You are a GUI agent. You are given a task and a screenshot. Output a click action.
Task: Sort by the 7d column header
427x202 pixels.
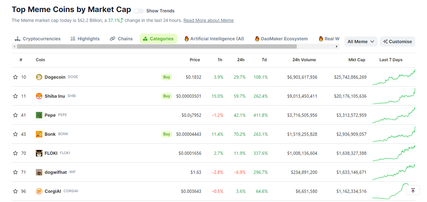coord(264,60)
